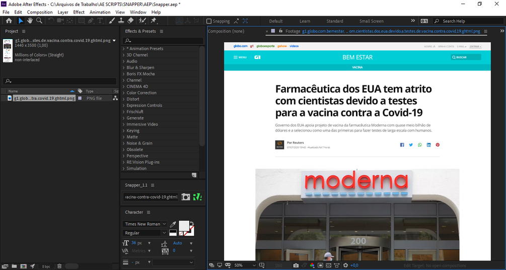
Task: Open the Animation menu
Action: click(100, 12)
